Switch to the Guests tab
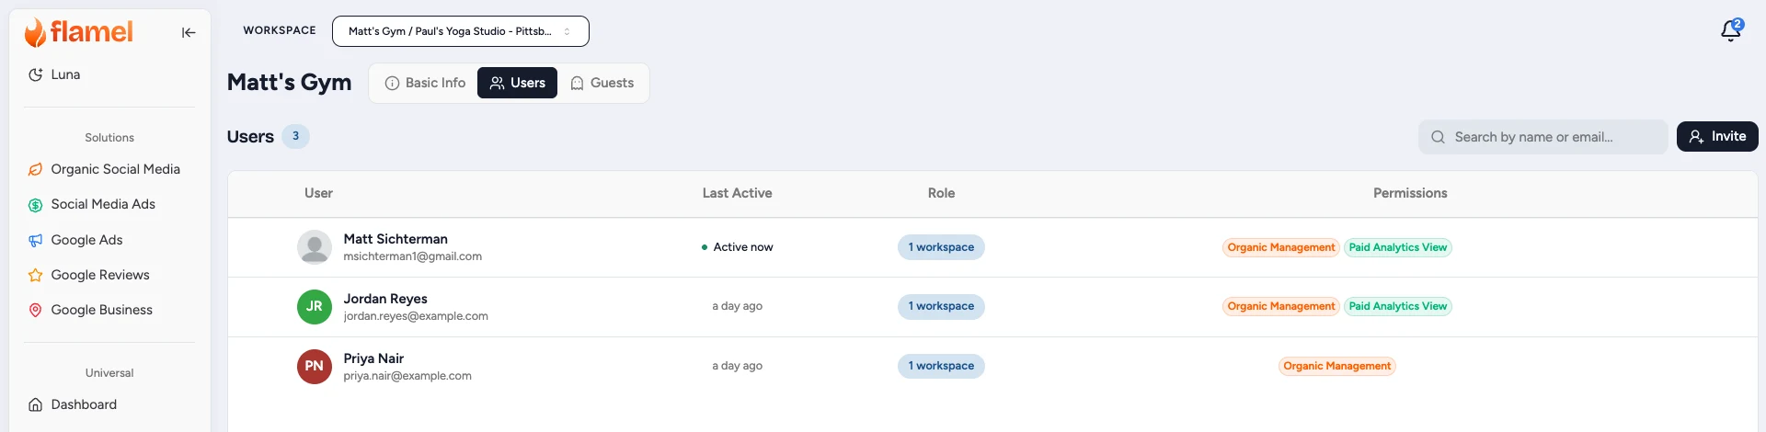Viewport: 1766px width, 432px height. 602,83
